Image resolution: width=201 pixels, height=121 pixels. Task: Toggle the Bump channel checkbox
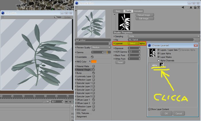[94, 73]
